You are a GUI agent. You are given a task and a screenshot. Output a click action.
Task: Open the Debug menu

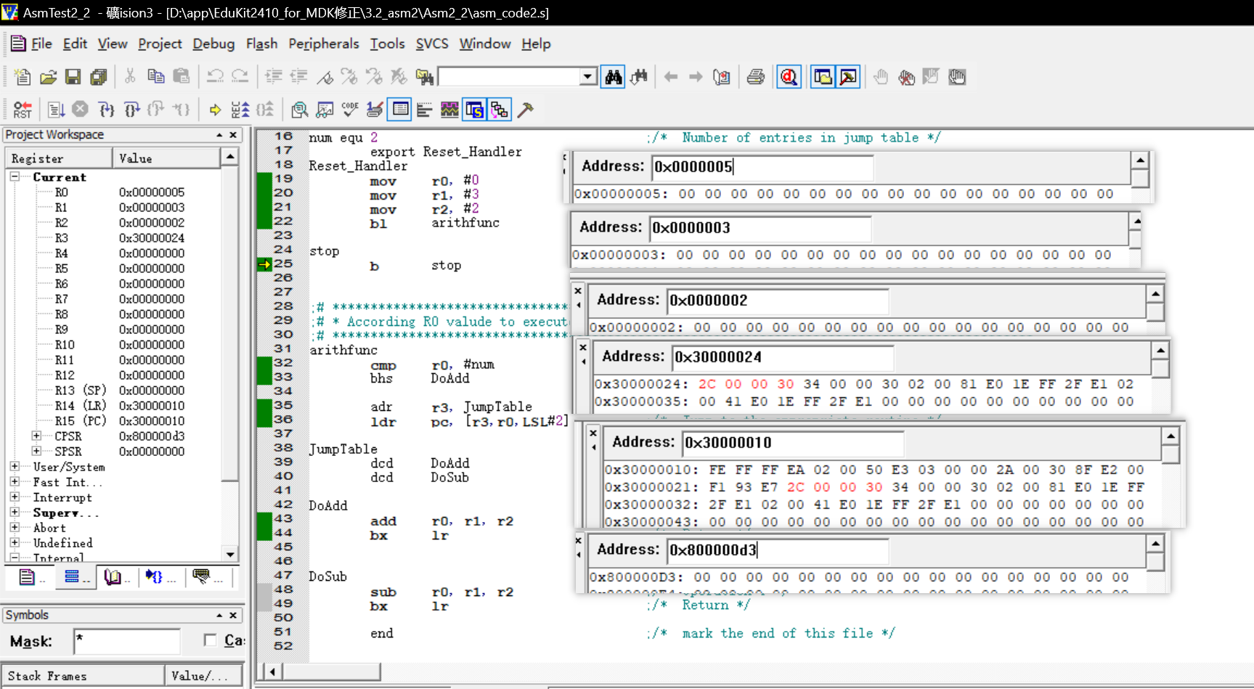[213, 44]
